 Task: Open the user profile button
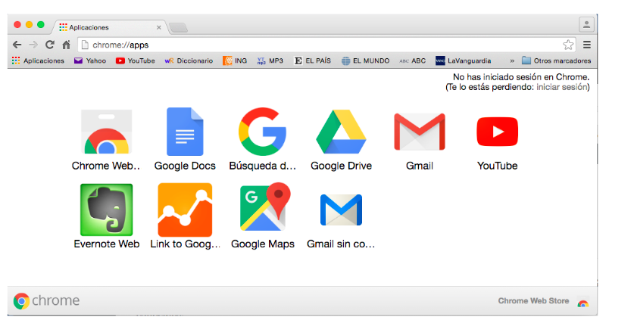click(x=586, y=25)
